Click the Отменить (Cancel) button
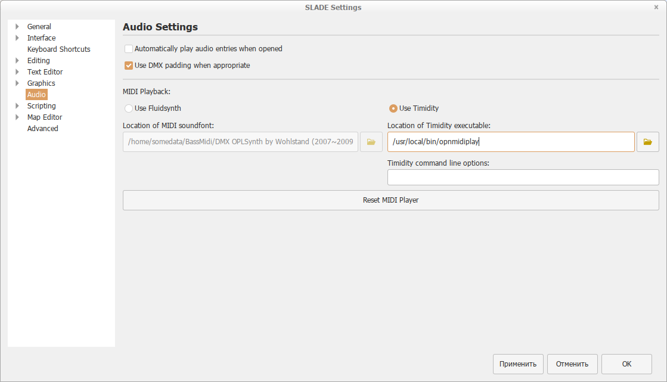 click(x=572, y=364)
